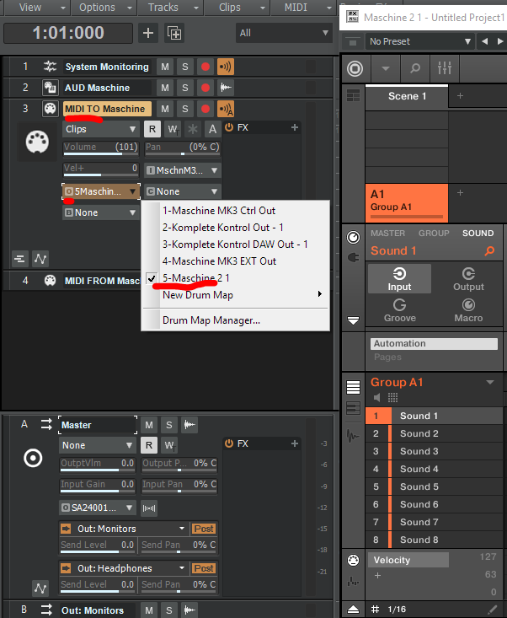Select the Velocity lane label
The width and height of the screenshot is (507, 618).
(408, 560)
